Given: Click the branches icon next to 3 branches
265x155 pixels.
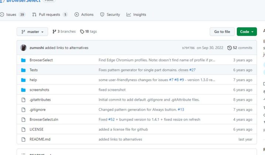Looking at the screenshot, I should [54, 32].
